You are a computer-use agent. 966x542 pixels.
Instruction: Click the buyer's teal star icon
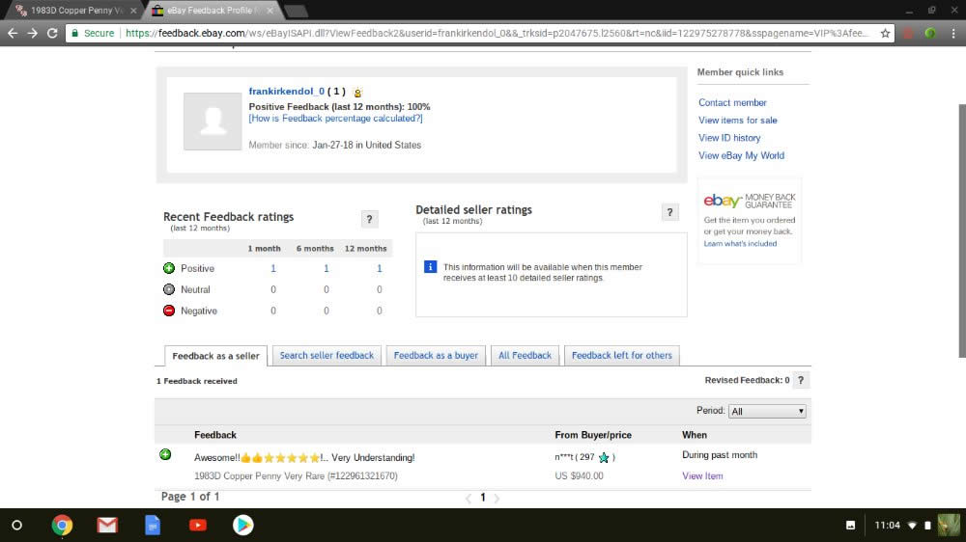point(604,457)
